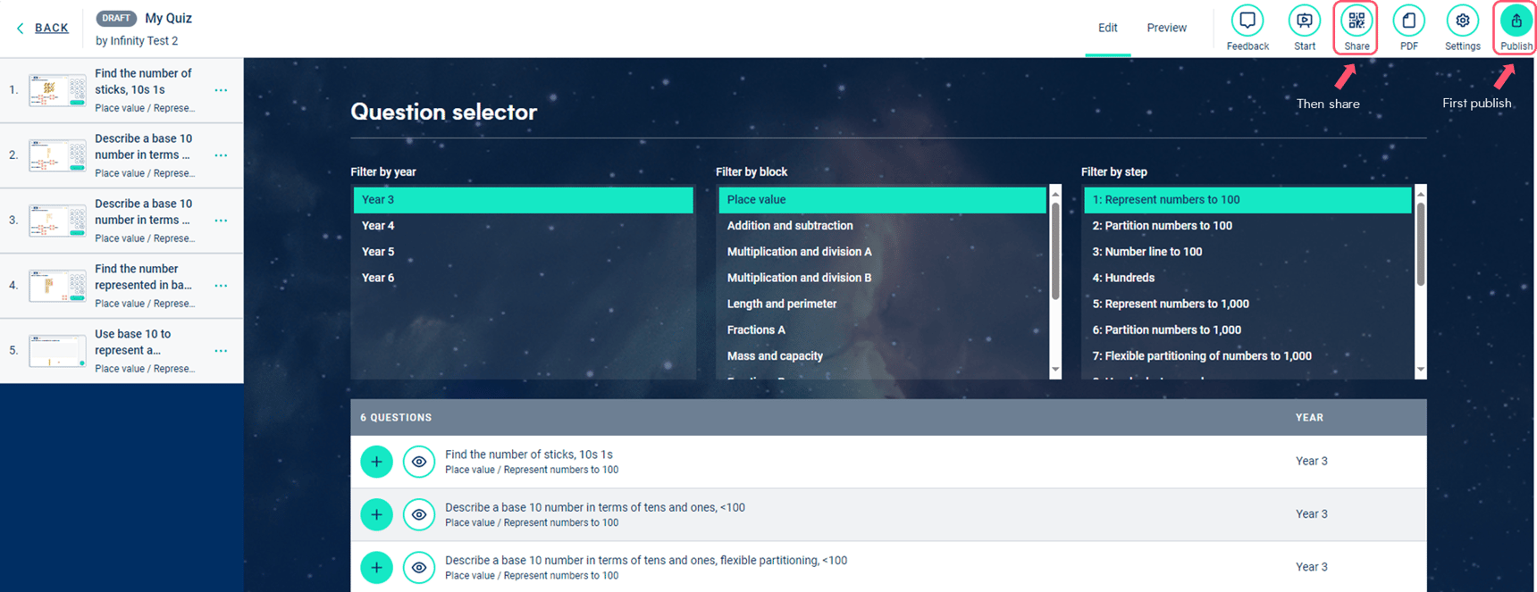
Task: Preview 'tens and ones, <100' question eye icon
Action: tap(418, 514)
